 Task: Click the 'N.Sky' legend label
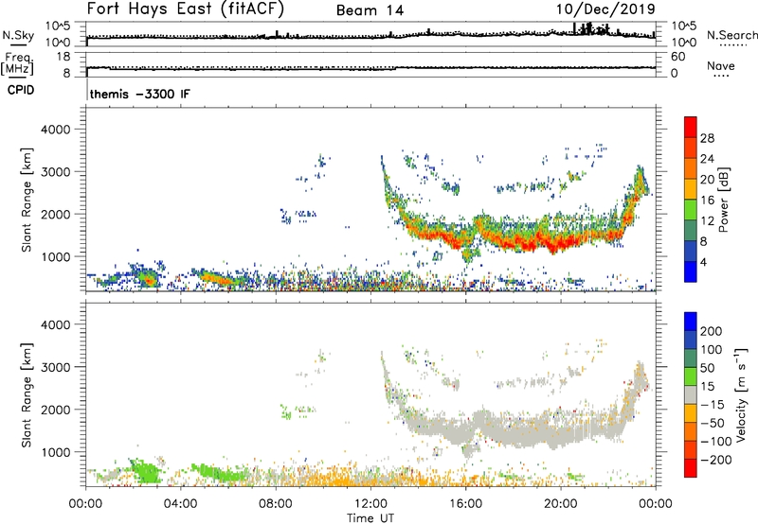18,35
